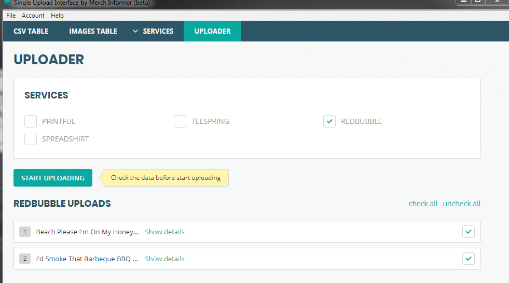Enable the PRINTFUL service checkbox
This screenshot has width=509, height=283.
[x=31, y=121]
